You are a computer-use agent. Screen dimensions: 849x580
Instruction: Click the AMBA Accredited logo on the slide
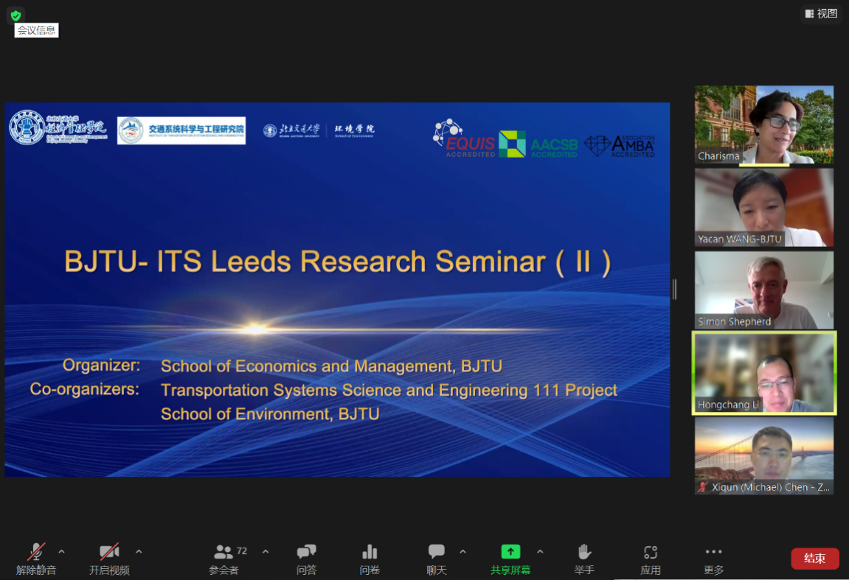click(x=620, y=146)
